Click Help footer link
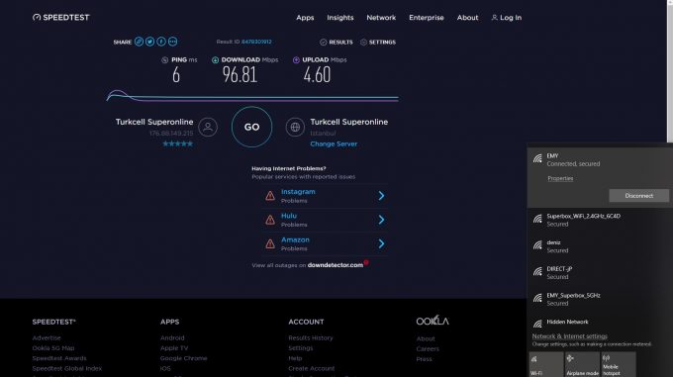Screen dimensions: 673x377 (x=295, y=358)
